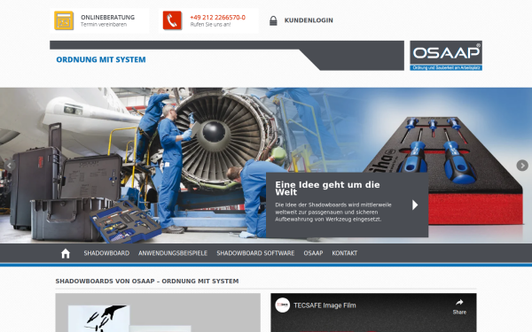Open the Kontakt menu item
Screen dimensions: 532x332
(x=344, y=253)
